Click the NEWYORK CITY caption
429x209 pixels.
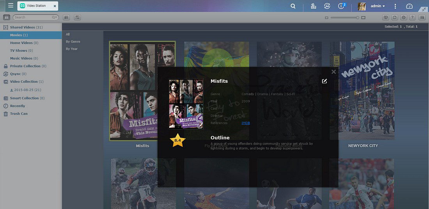click(363, 146)
